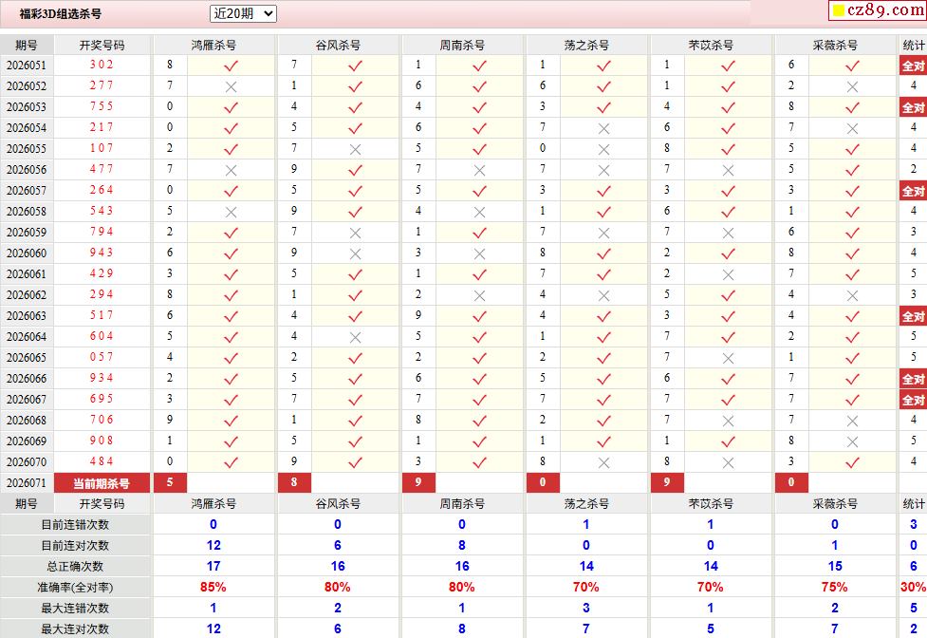Click 谷风 current kill number 8

tap(294, 482)
